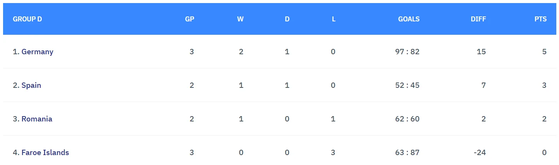The height and width of the screenshot is (165, 559).
Task: Click Germany's goal difference of 15
Action: tap(481, 52)
